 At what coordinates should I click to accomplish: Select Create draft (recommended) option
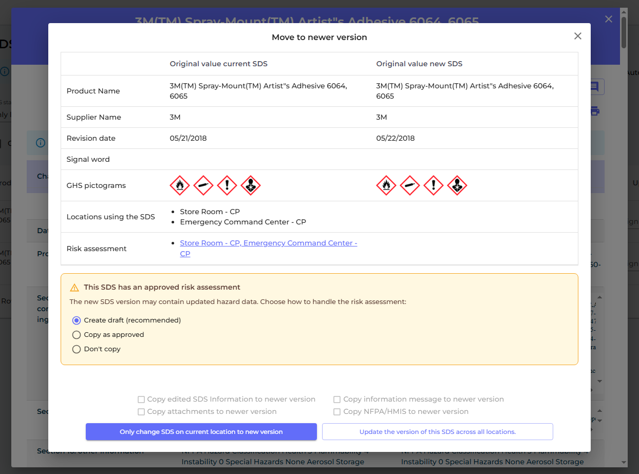(77, 320)
